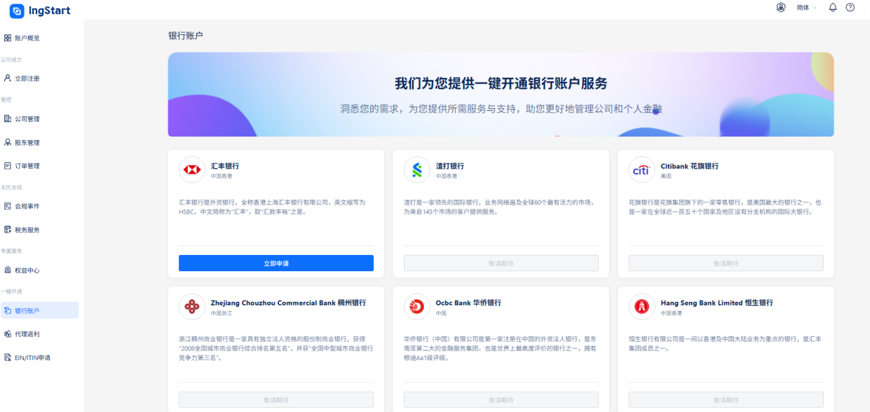Click the 权益中心 sidebar icon

[x=8, y=270]
